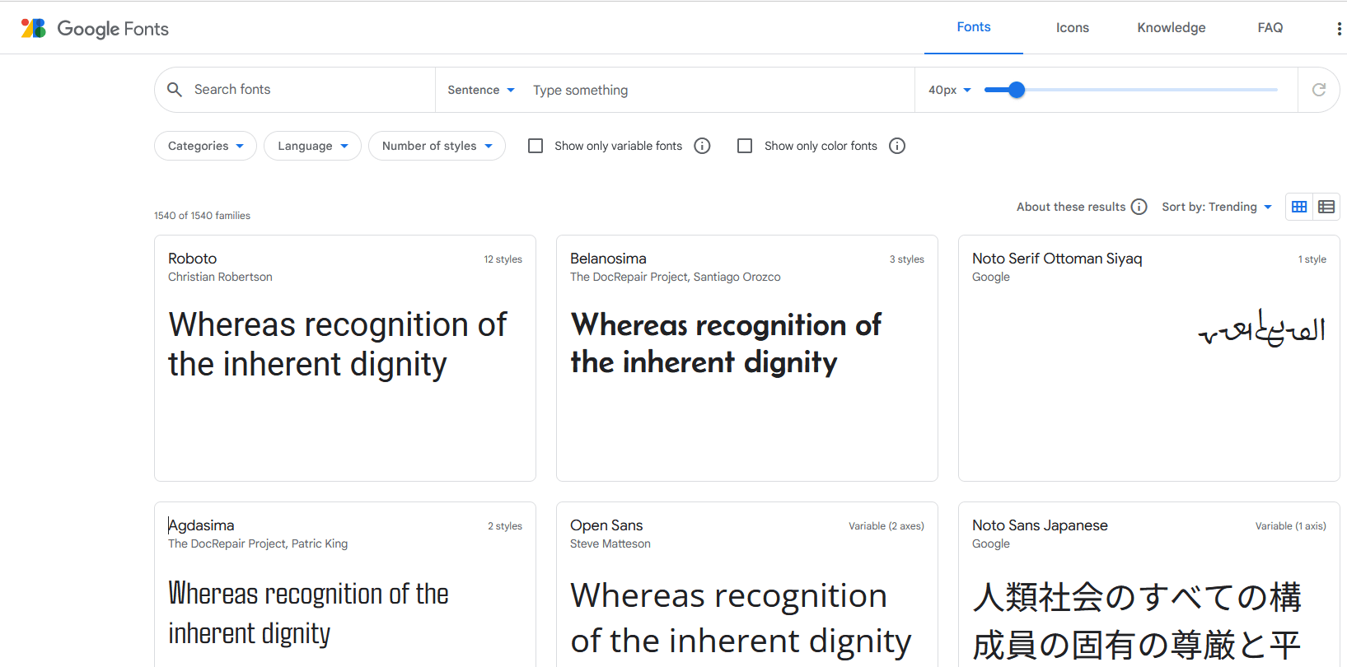Click 'The DocRepair Project, Patric King' text

tap(258, 543)
